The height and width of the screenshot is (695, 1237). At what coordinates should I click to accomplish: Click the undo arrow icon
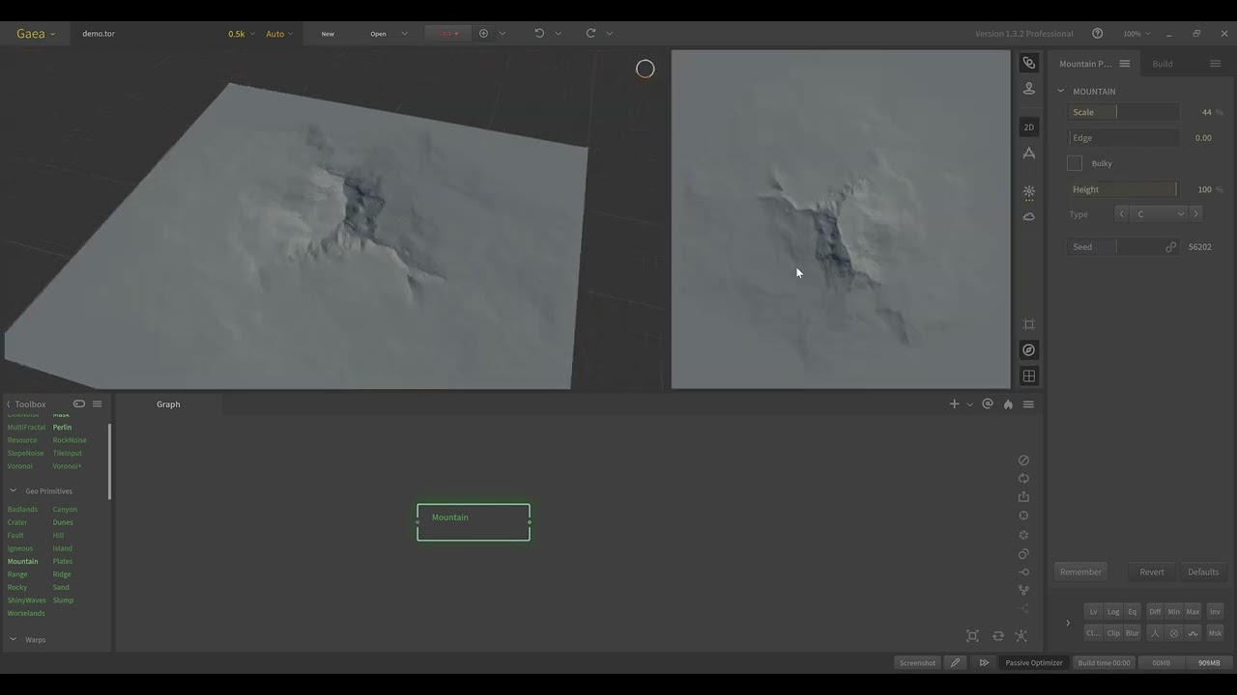click(539, 33)
